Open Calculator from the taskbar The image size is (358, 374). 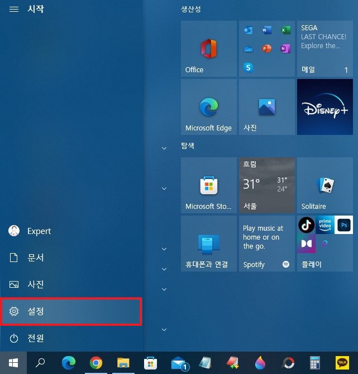point(314,363)
